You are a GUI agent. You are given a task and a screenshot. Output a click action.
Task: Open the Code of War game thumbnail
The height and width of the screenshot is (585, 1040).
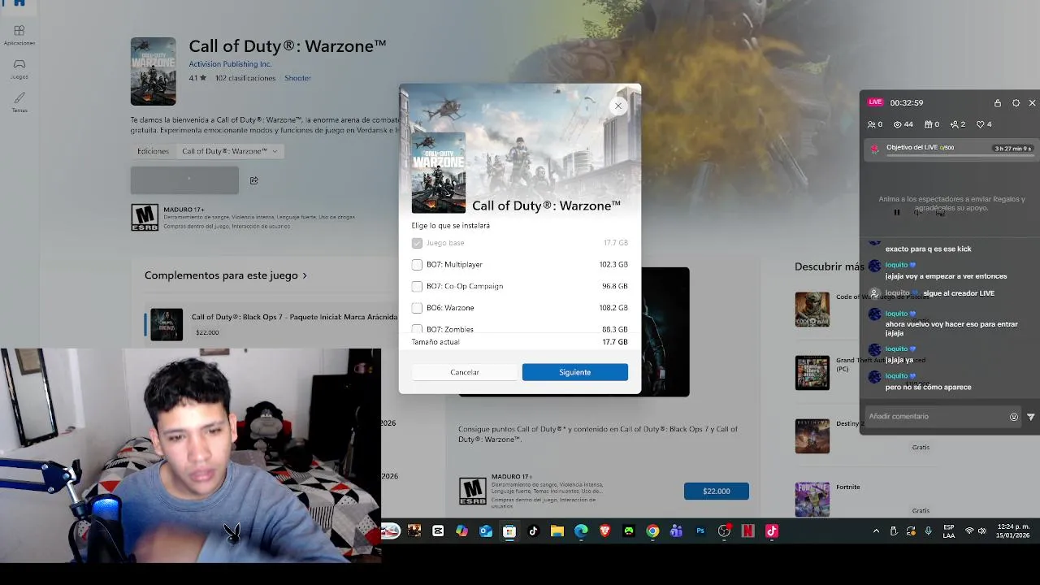(x=812, y=310)
